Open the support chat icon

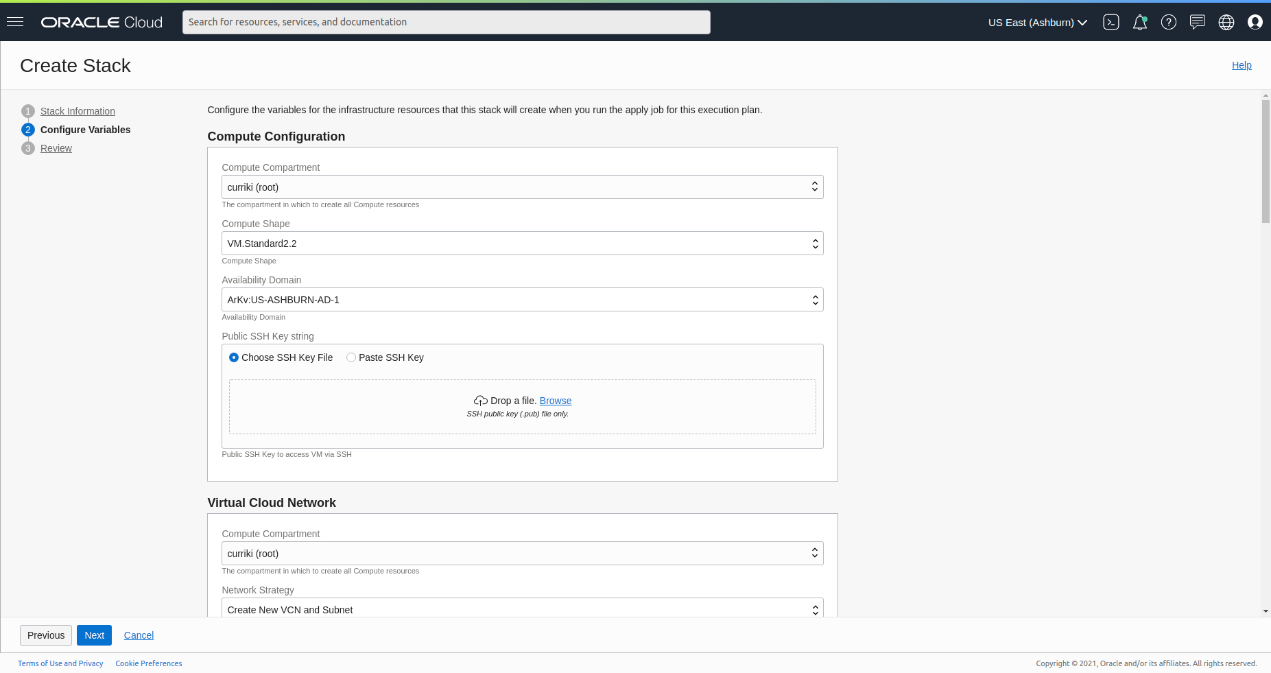point(1198,22)
